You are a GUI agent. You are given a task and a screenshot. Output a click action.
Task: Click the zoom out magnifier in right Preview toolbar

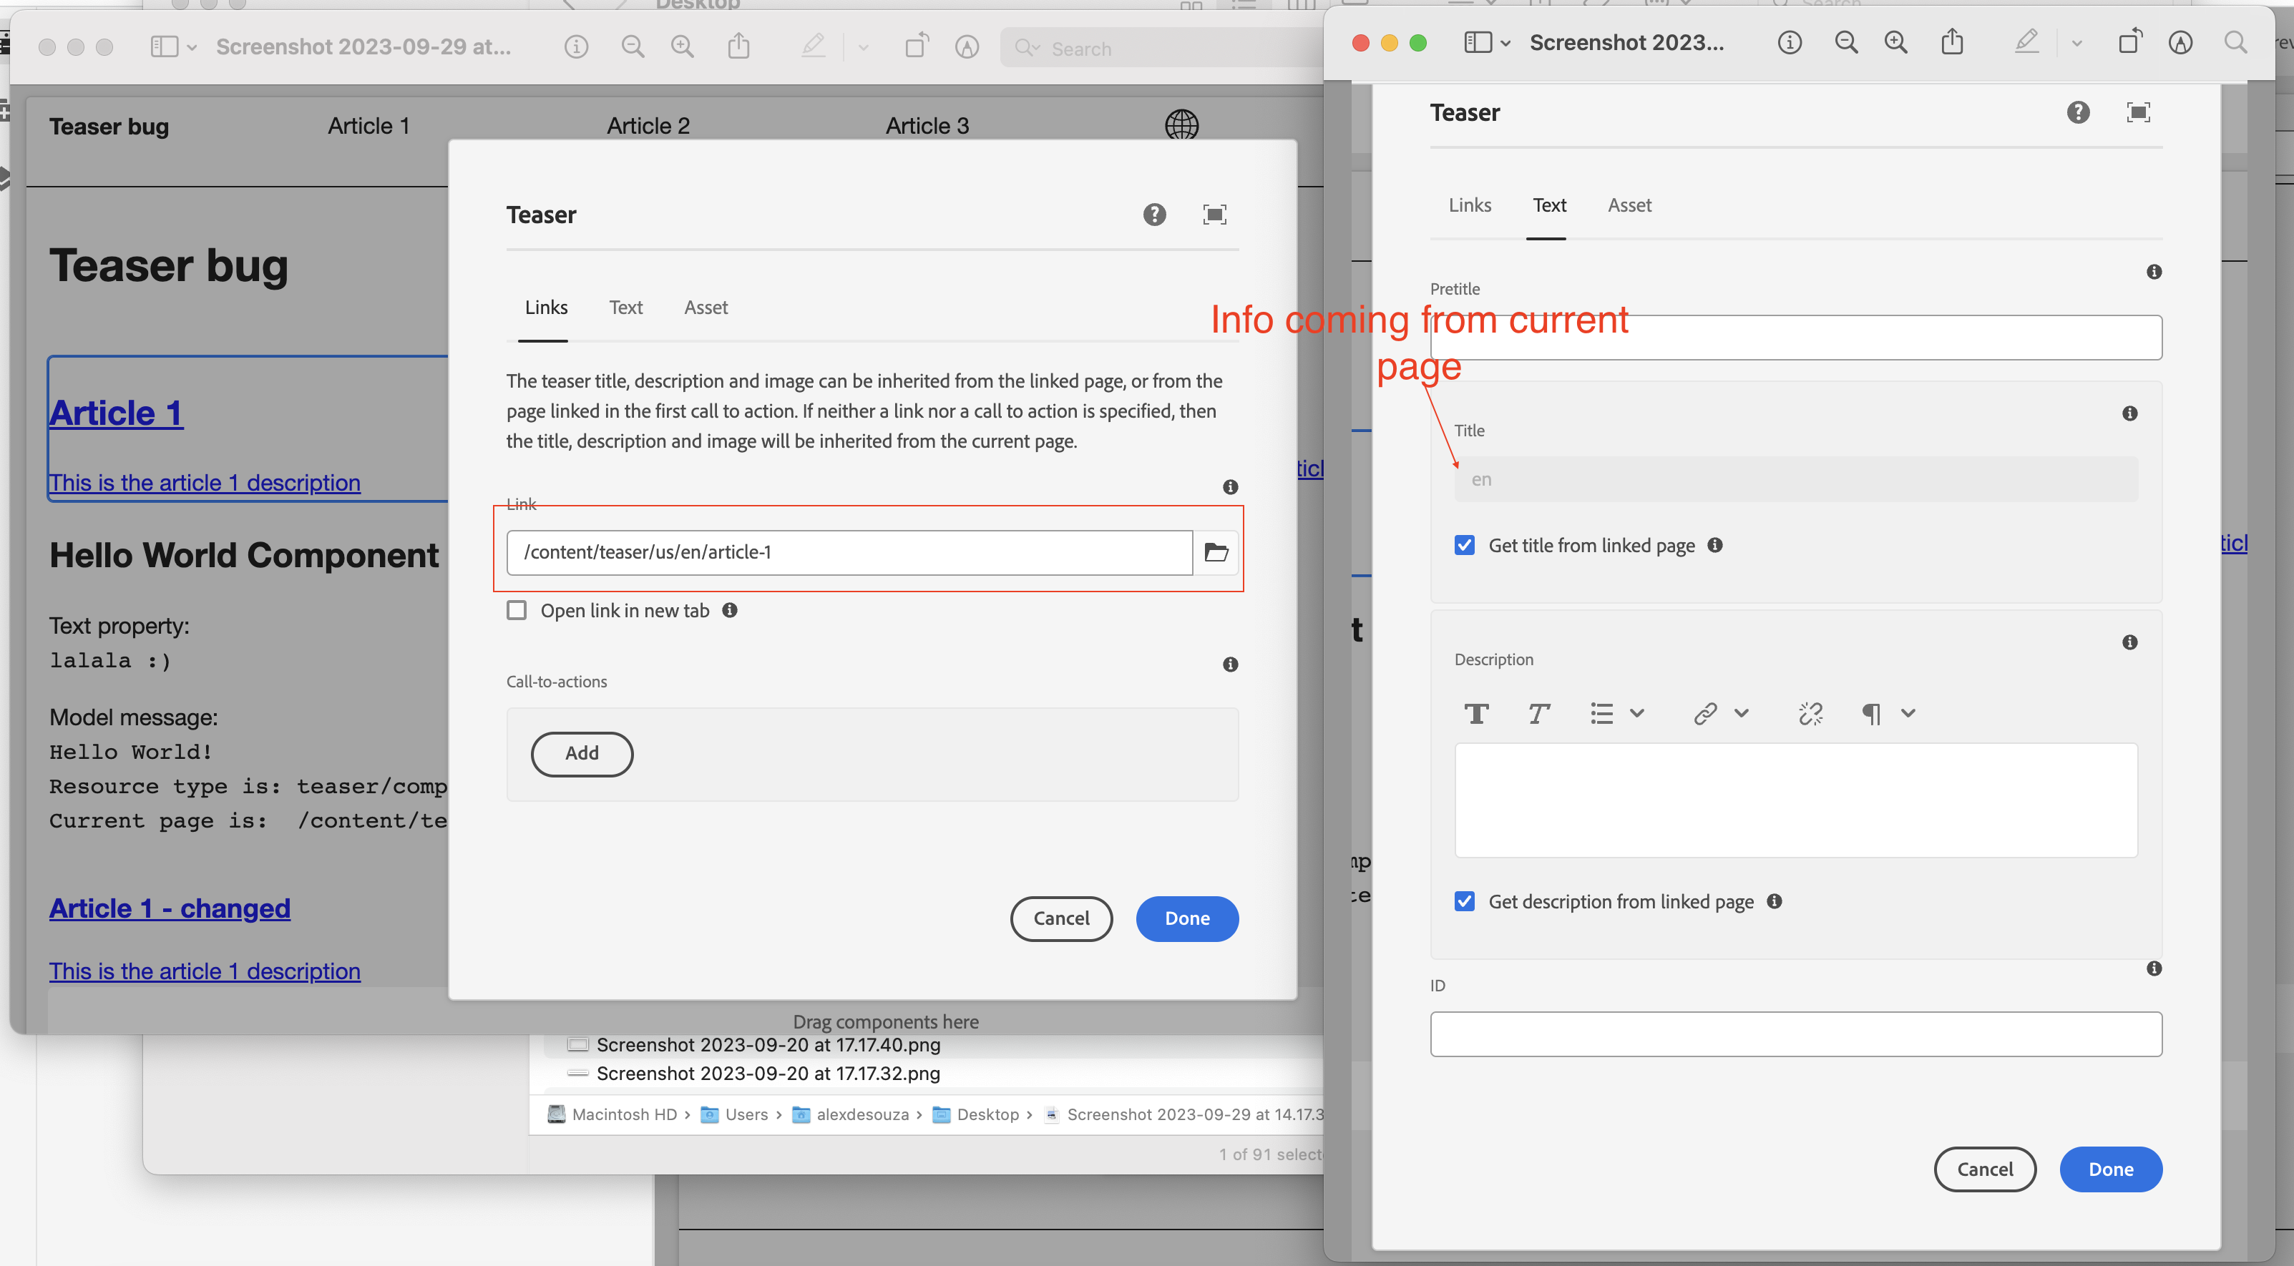pos(1846,43)
